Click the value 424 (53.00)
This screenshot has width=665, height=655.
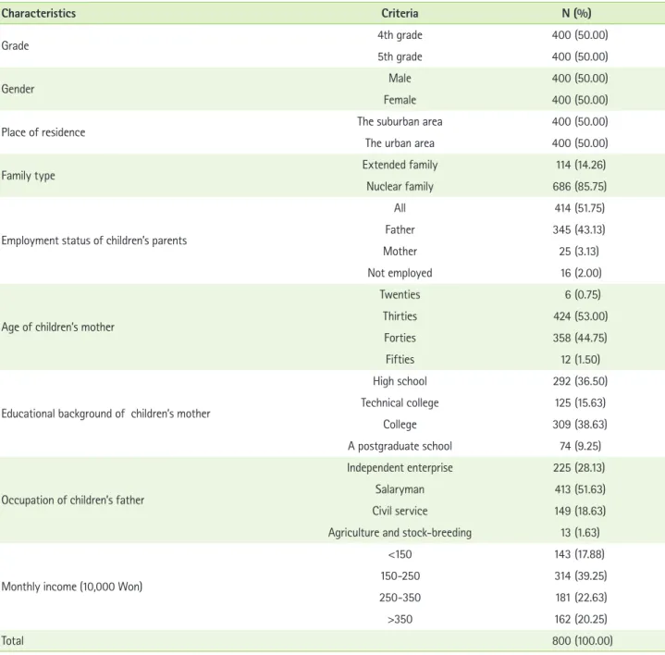[x=580, y=316]
